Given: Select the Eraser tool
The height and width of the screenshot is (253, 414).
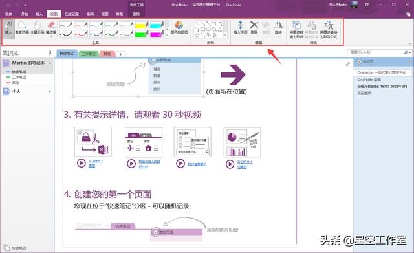Looking at the screenshot, I should pos(51,27).
